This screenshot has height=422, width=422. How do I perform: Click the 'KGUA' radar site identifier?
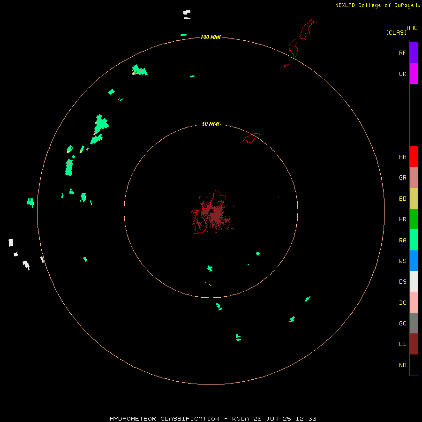click(241, 419)
